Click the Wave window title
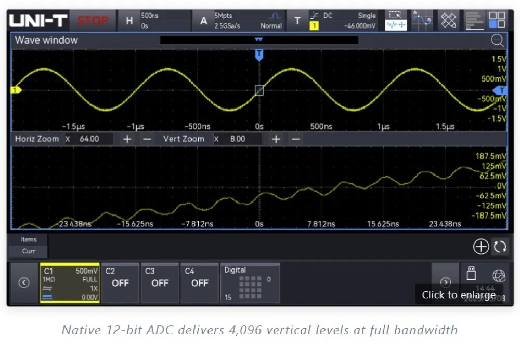 46,40
